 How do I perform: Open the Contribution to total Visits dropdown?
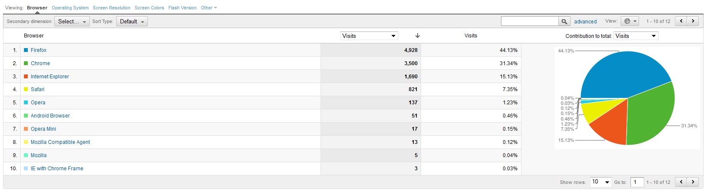point(636,36)
